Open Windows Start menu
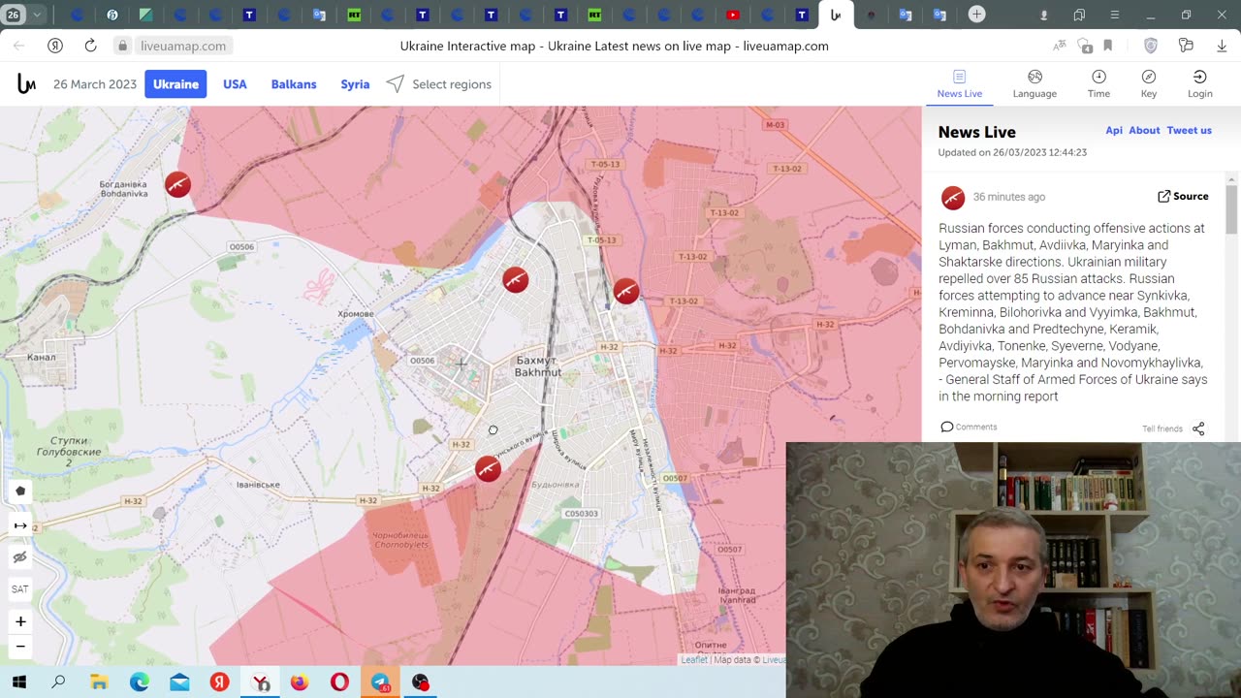Viewport: 1241px width, 698px height. coord(18,682)
